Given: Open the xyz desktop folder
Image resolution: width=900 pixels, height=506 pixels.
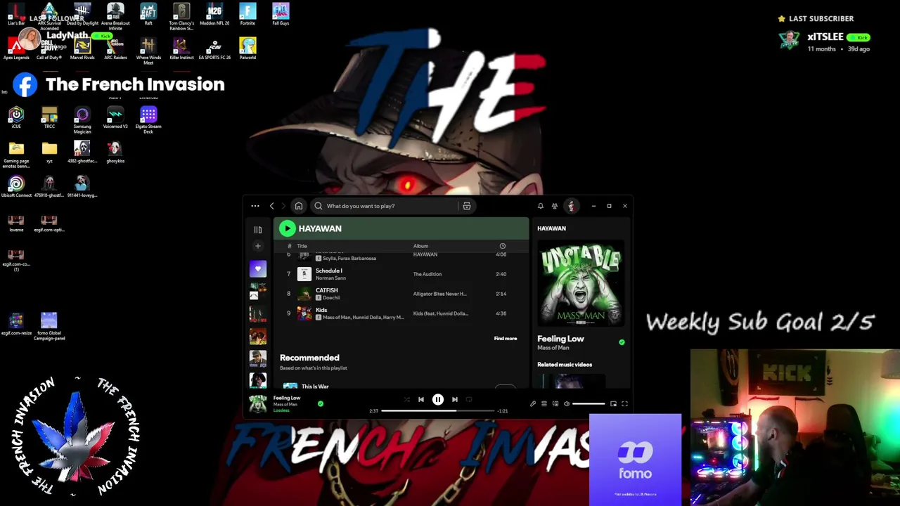Looking at the screenshot, I should click(x=49, y=152).
